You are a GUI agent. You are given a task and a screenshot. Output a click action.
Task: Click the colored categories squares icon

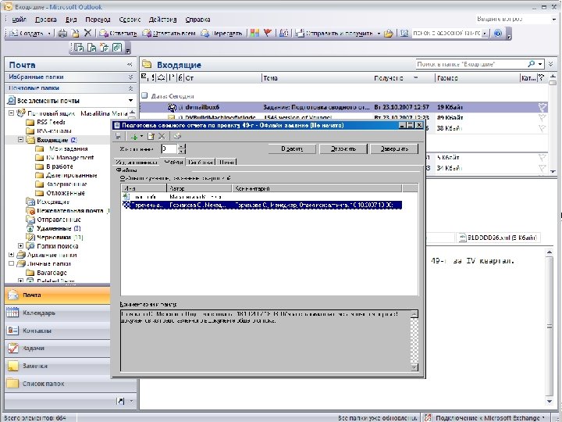point(254,34)
